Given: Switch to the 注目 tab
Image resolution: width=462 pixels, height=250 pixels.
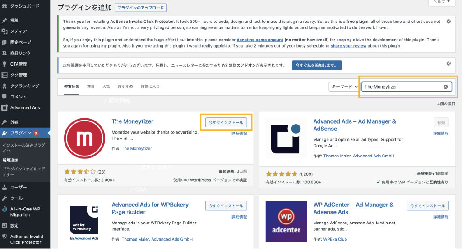Looking at the screenshot, I should [91, 86].
